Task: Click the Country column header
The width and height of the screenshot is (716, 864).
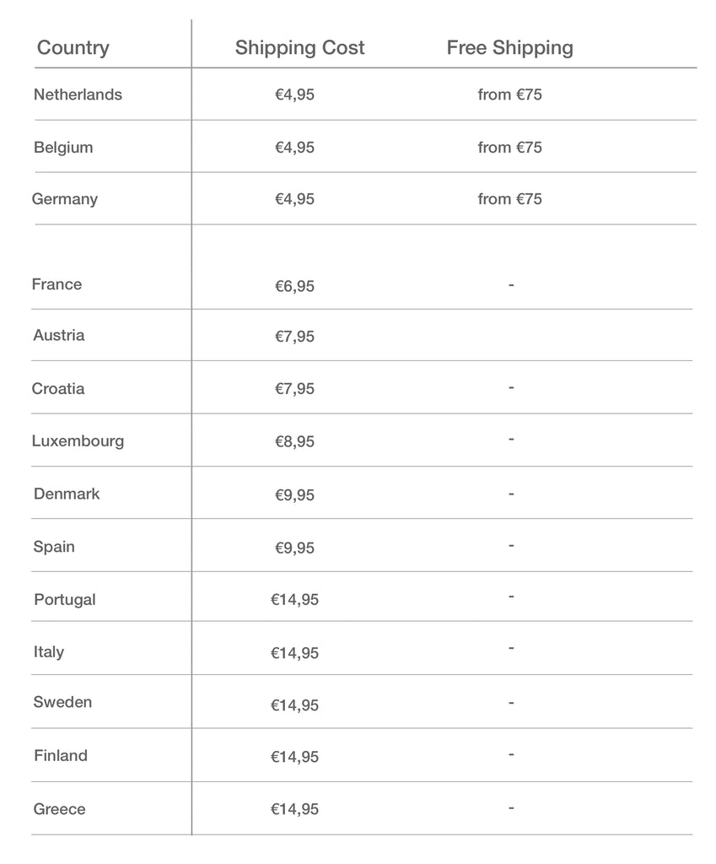Action: (x=73, y=48)
